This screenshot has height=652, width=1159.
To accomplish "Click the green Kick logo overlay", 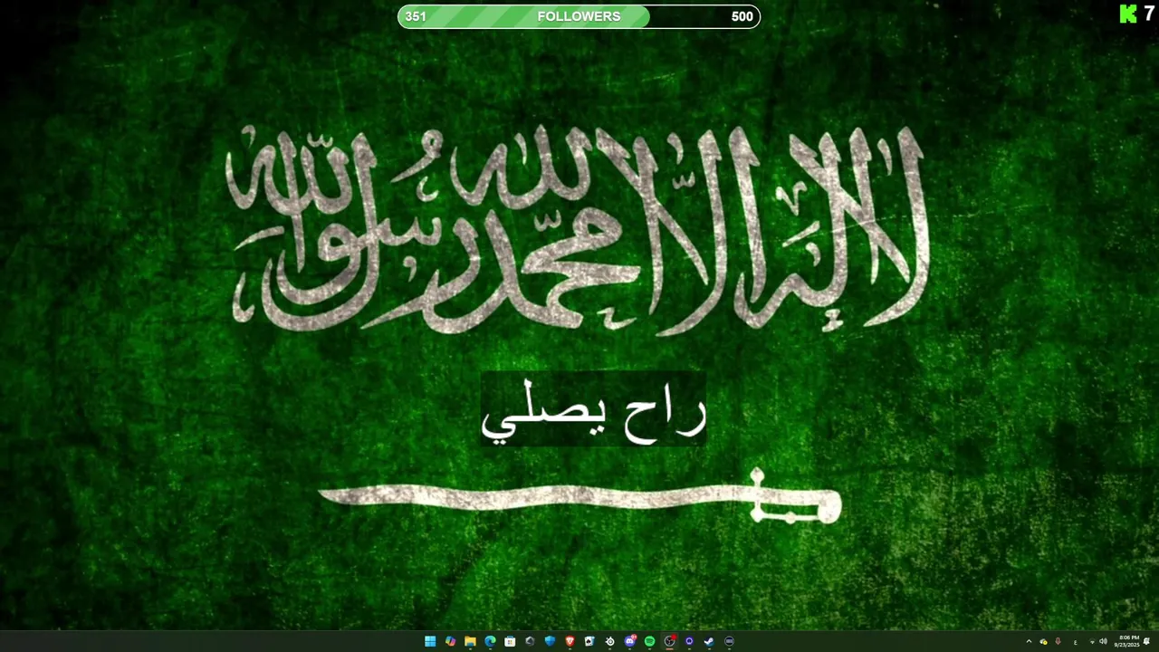I will [x=1128, y=14].
